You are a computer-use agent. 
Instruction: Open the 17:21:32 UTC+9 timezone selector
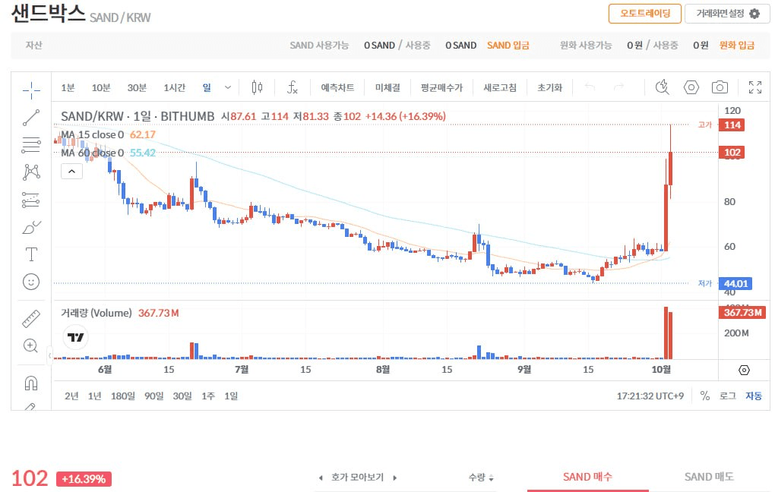650,396
